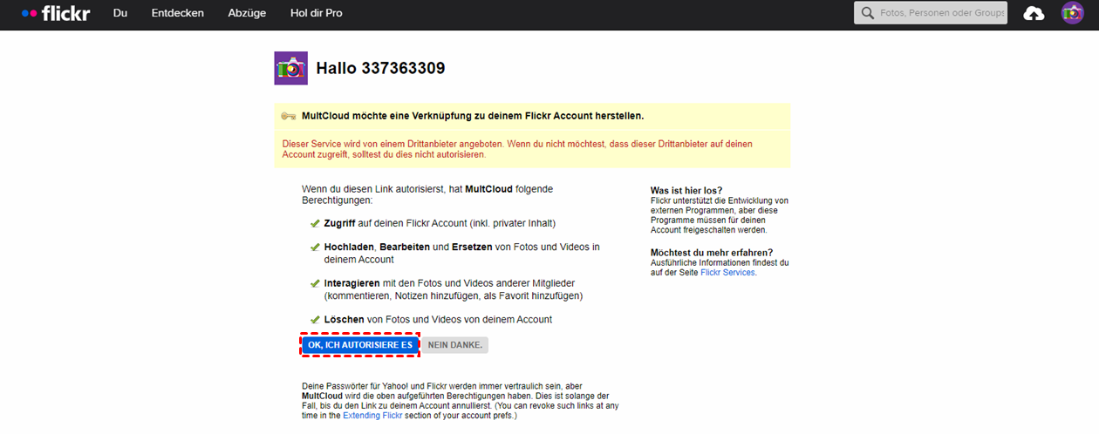Click the Hallo 337363309 heading
1099x434 pixels.
(x=380, y=68)
